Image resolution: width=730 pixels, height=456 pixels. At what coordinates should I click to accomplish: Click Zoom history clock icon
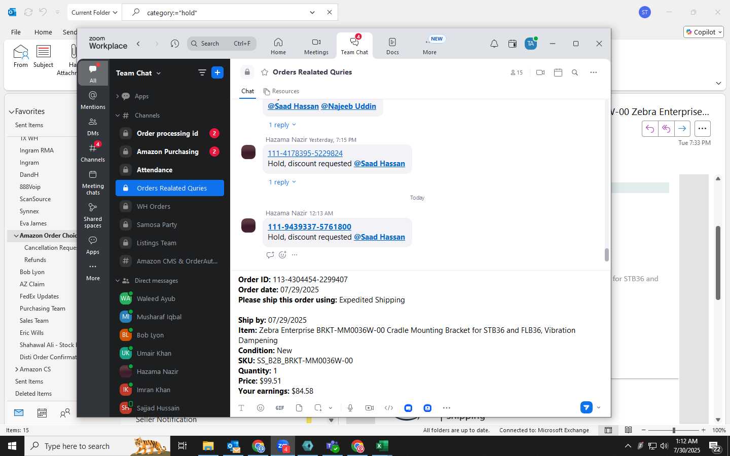point(175,44)
